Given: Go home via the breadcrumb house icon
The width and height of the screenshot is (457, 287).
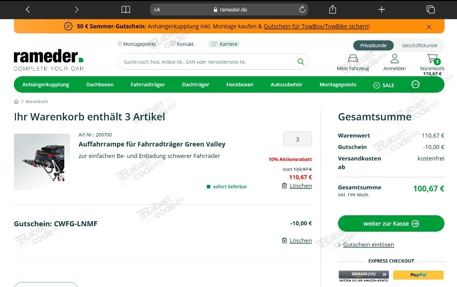Looking at the screenshot, I should 16,102.
